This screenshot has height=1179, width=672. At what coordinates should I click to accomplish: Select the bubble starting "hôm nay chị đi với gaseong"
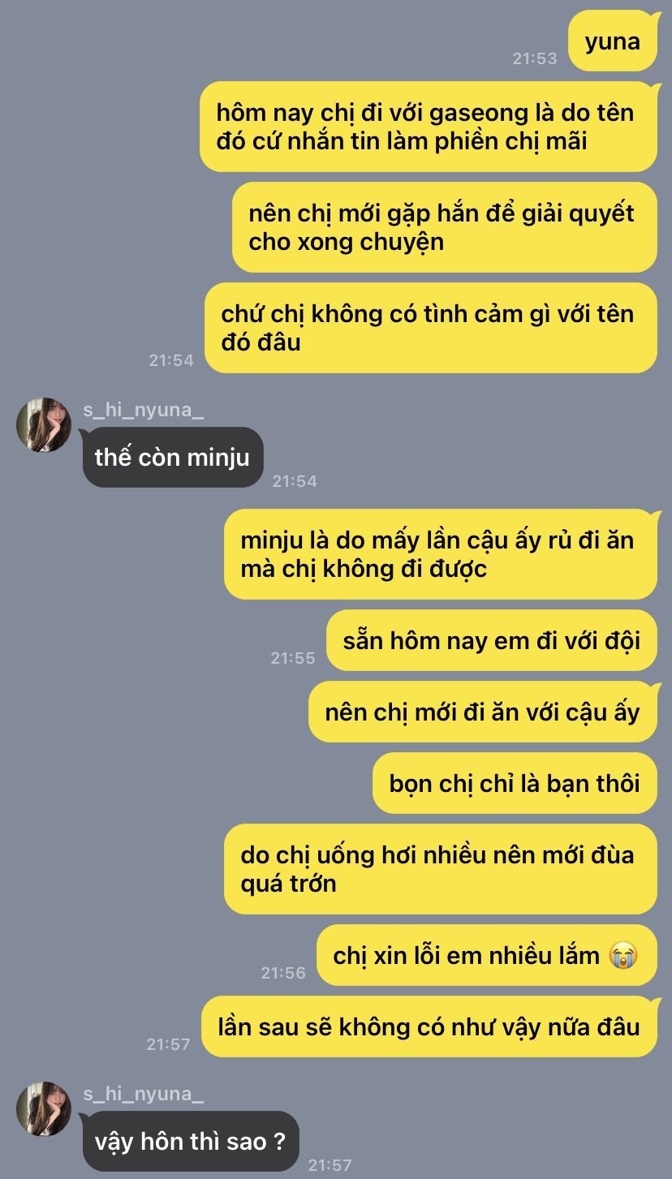[429, 127]
